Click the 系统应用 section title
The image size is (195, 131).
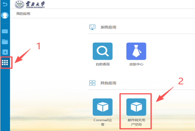108,27
